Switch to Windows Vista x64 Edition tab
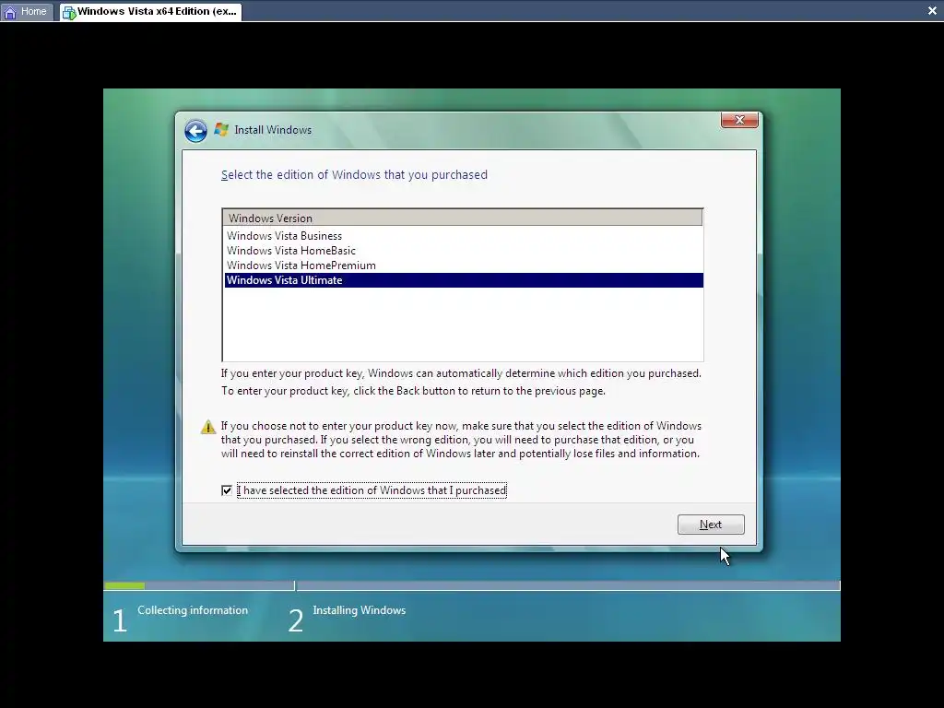The height and width of the screenshot is (708, 944). click(150, 11)
